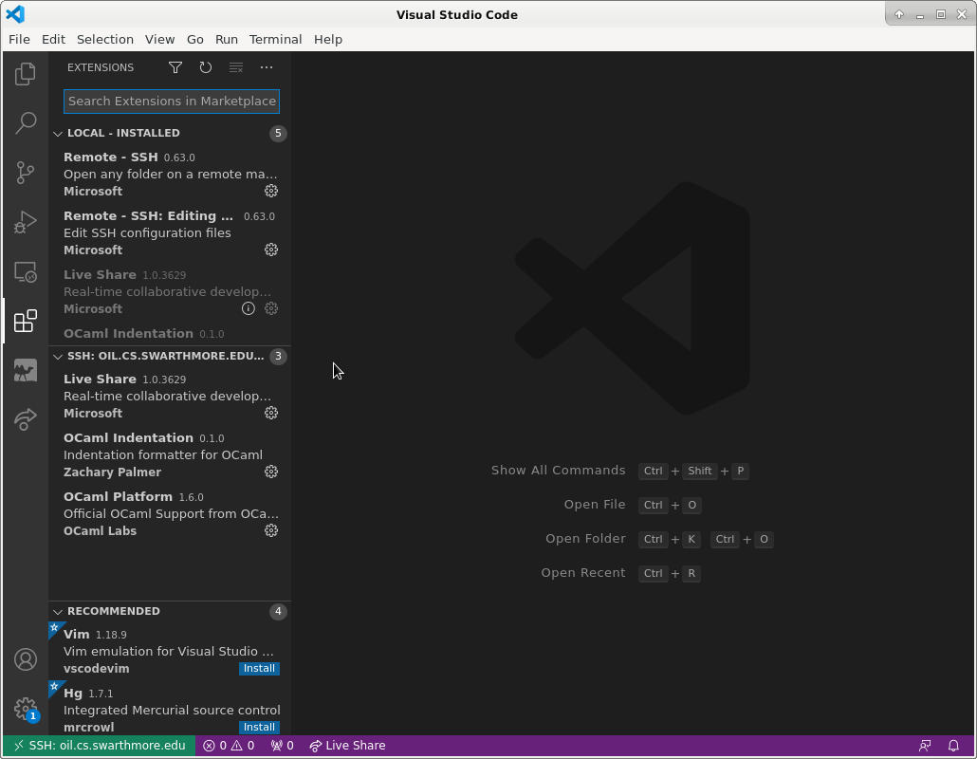Image resolution: width=977 pixels, height=759 pixels.
Task: Open the Accounts icon at bottom of sidebar
Action: tap(25, 659)
